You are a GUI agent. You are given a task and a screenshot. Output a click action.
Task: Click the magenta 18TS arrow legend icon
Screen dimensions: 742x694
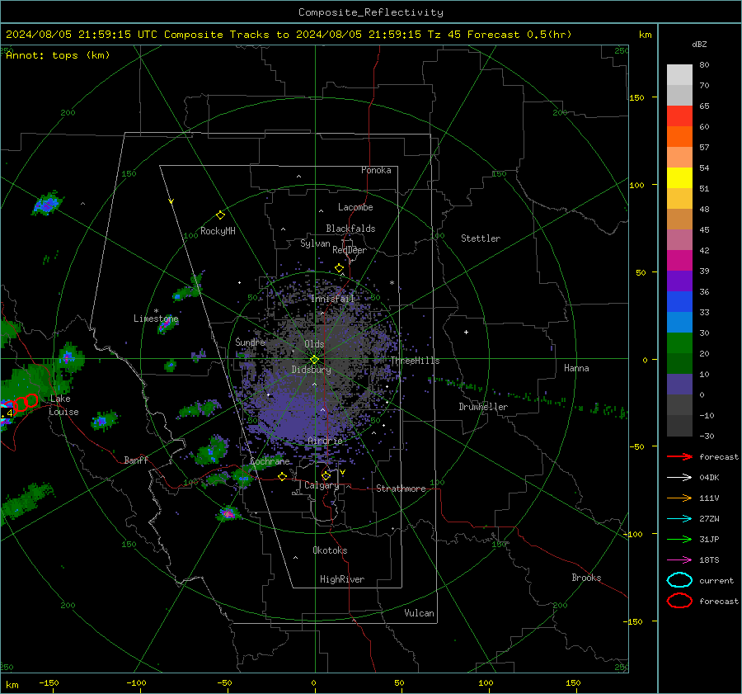tap(679, 560)
